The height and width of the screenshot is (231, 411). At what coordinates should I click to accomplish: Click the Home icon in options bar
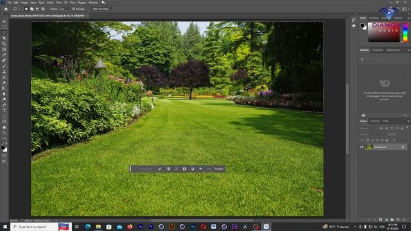click(x=6, y=9)
